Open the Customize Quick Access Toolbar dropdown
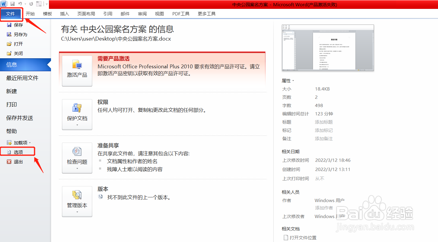 coord(47,4)
